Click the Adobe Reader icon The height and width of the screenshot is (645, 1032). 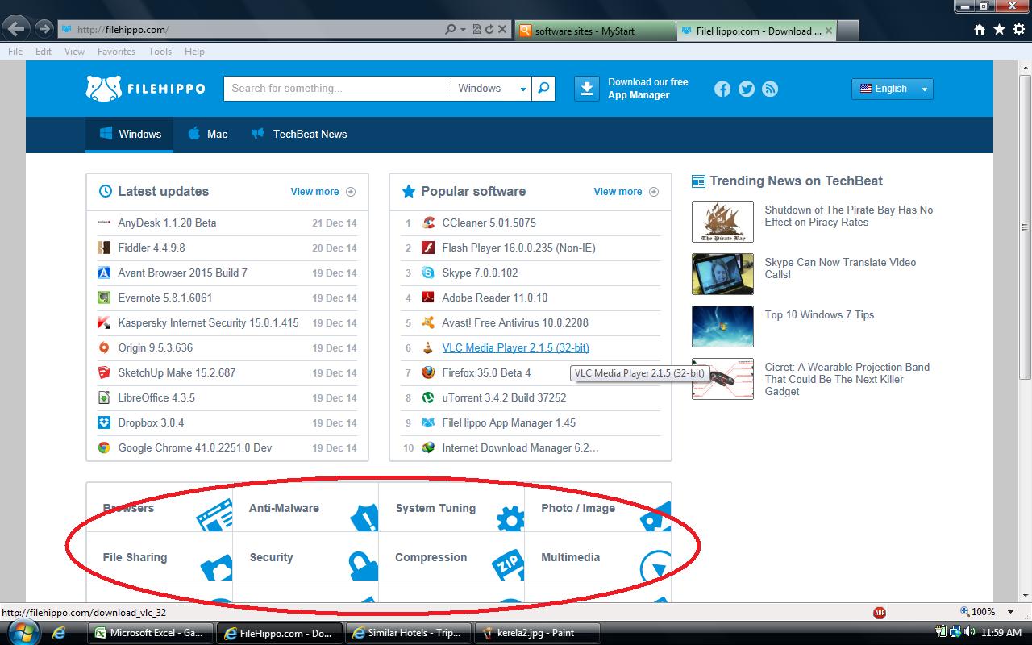pyautogui.click(x=428, y=298)
